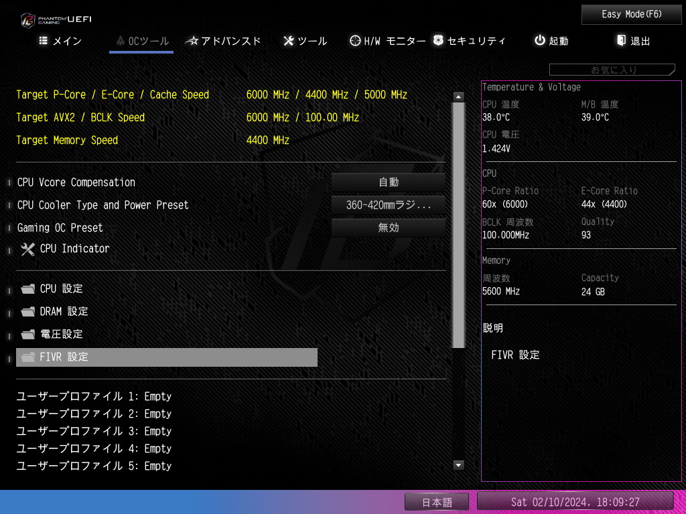This screenshot has height=514, width=686.
Task: Click the scroll down arrow
Action: 458,466
